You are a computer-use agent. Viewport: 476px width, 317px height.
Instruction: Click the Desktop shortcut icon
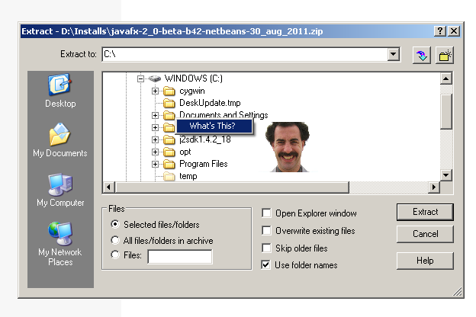click(60, 85)
